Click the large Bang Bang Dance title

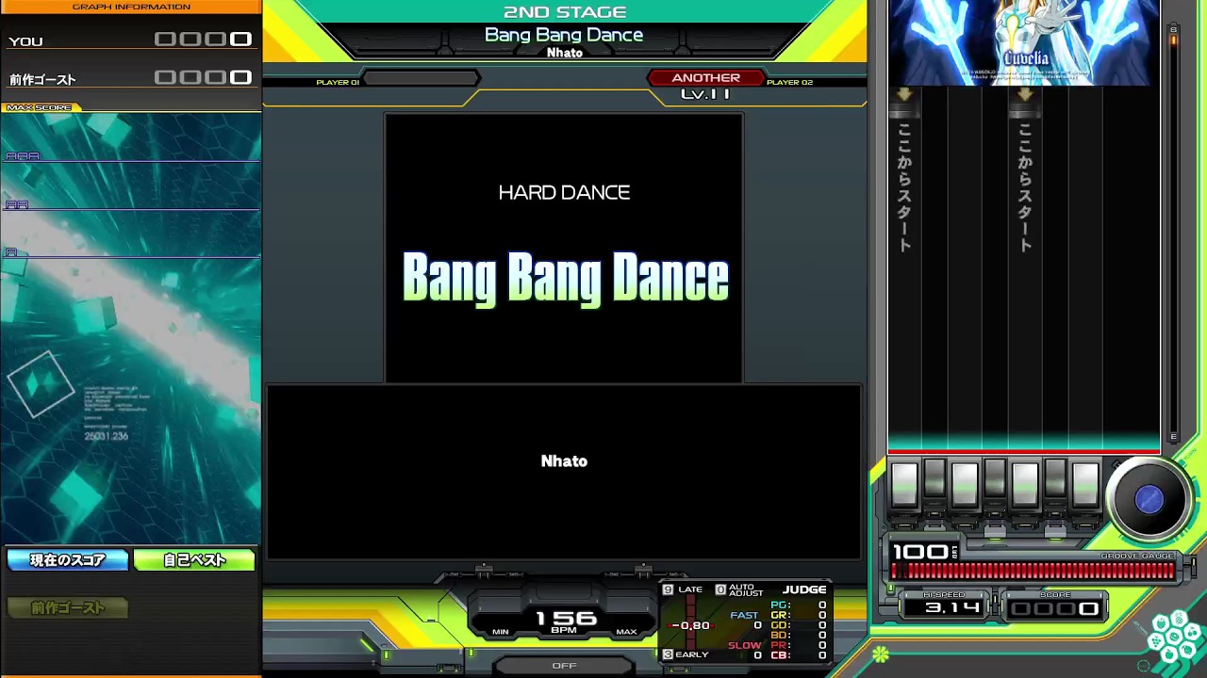pos(566,278)
